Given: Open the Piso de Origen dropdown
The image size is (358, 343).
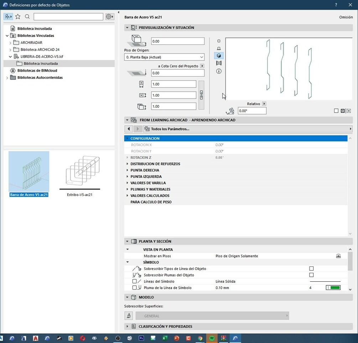Looking at the screenshot, I should (x=164, y=57).
